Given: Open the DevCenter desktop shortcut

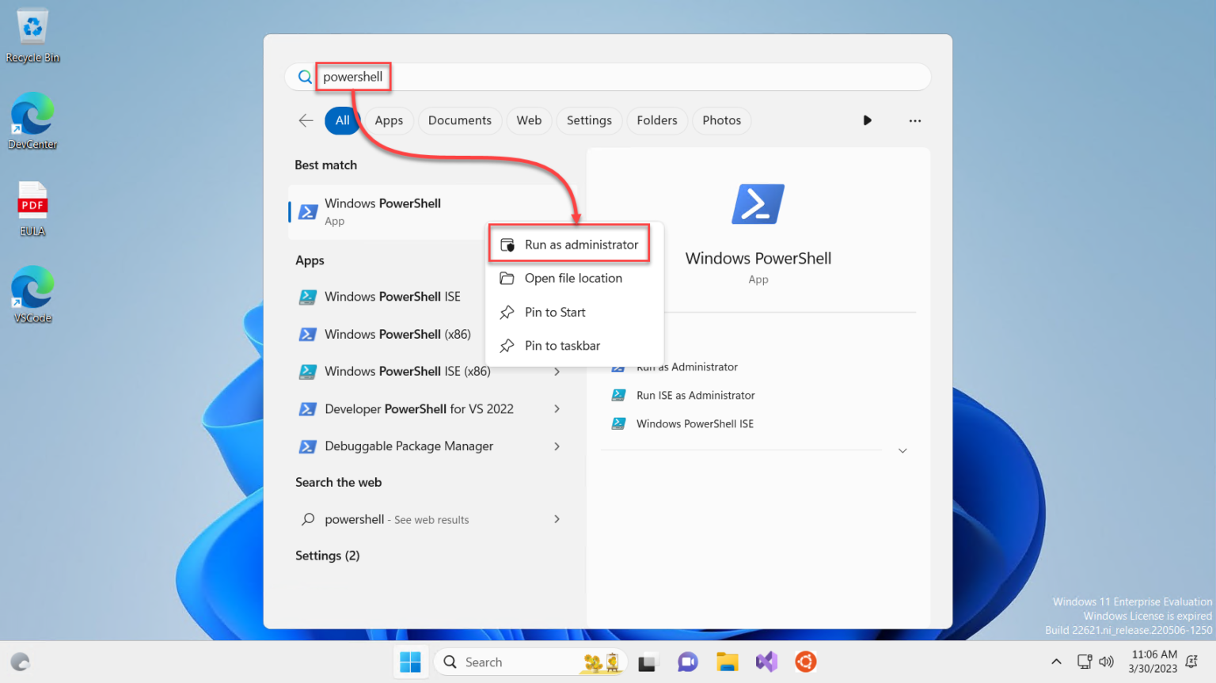Looking at the screenshot, I should pos(32,120).
